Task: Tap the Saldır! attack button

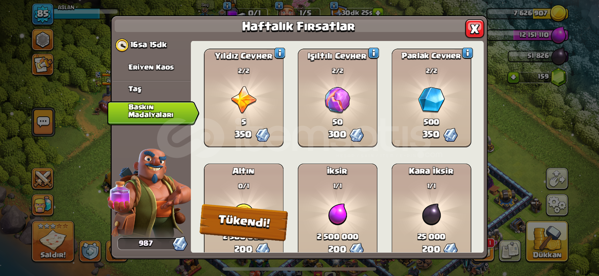Action: (53, 241)
